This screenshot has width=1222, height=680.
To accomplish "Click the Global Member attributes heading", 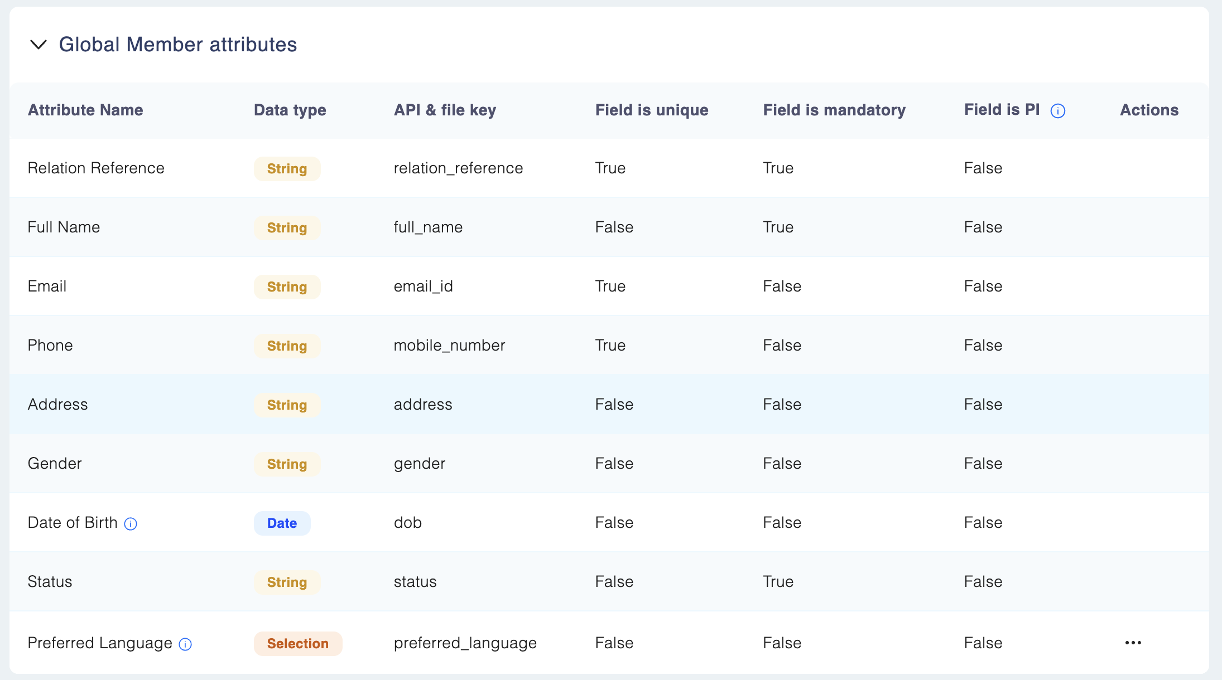I will (177, 45).
